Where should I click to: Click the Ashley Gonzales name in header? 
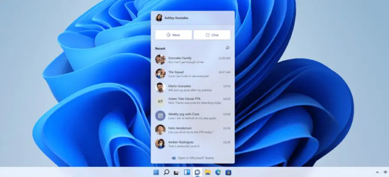click(176, 18)
